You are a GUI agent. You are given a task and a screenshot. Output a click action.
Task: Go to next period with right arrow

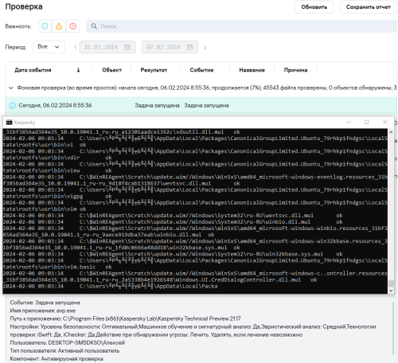click(x=205, y=48)
